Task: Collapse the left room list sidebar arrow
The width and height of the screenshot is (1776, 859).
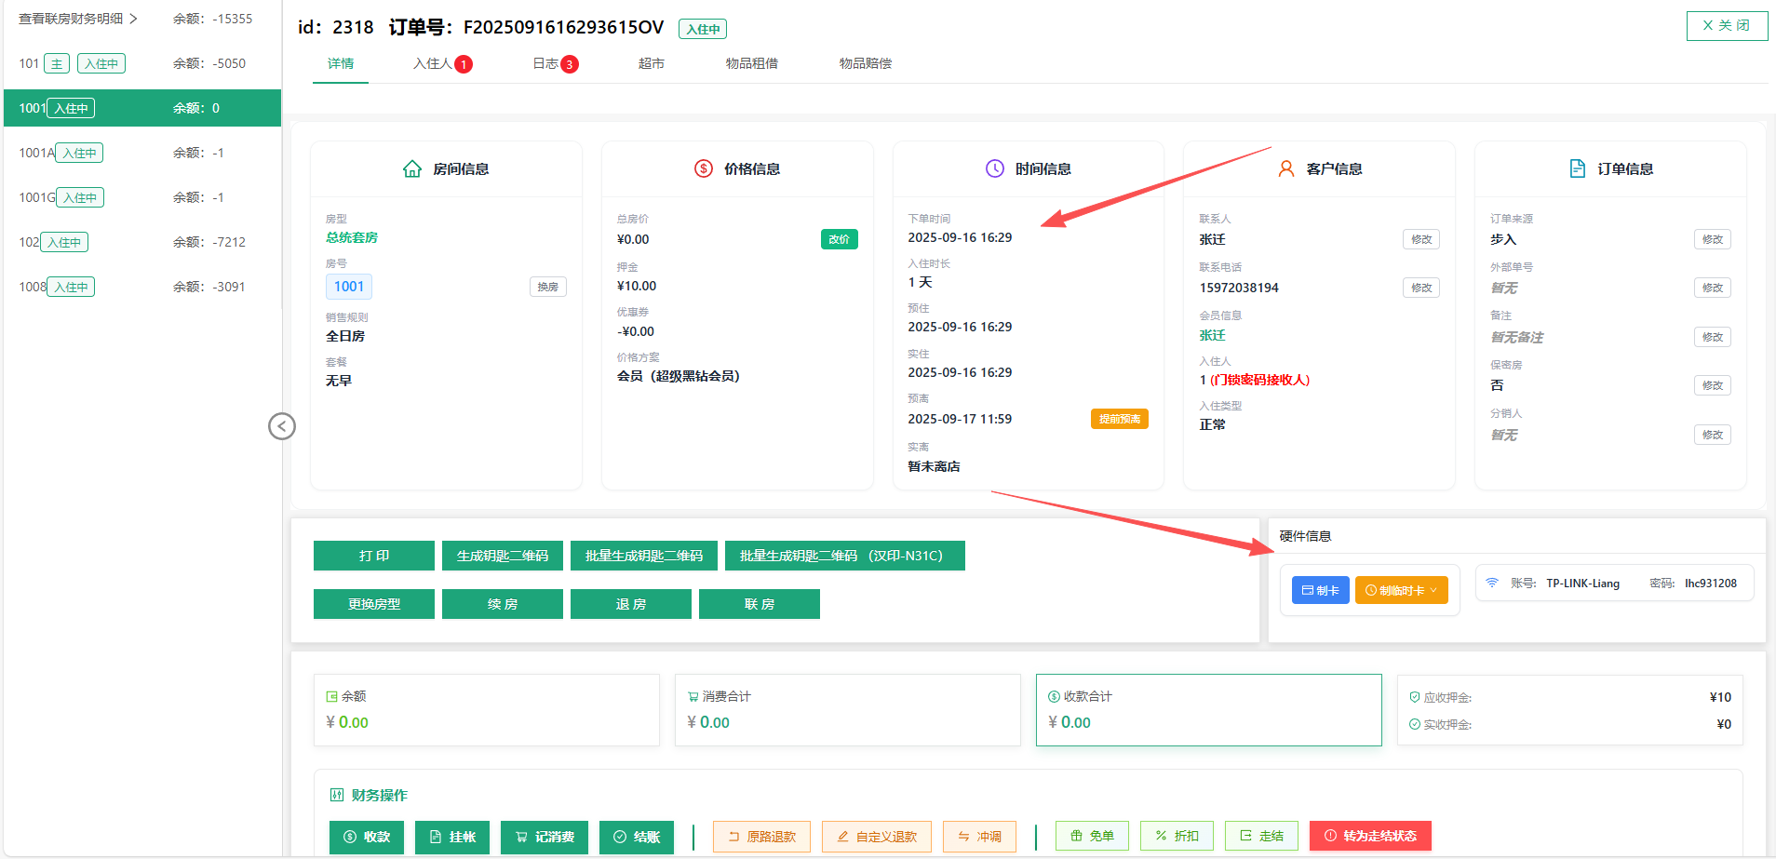Action: [281, 426]
